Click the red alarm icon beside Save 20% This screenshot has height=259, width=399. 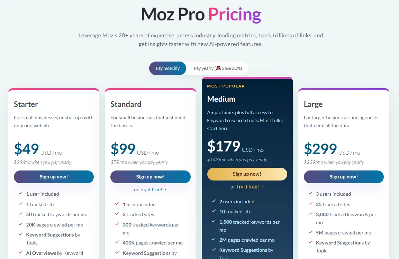coord(219,68)
